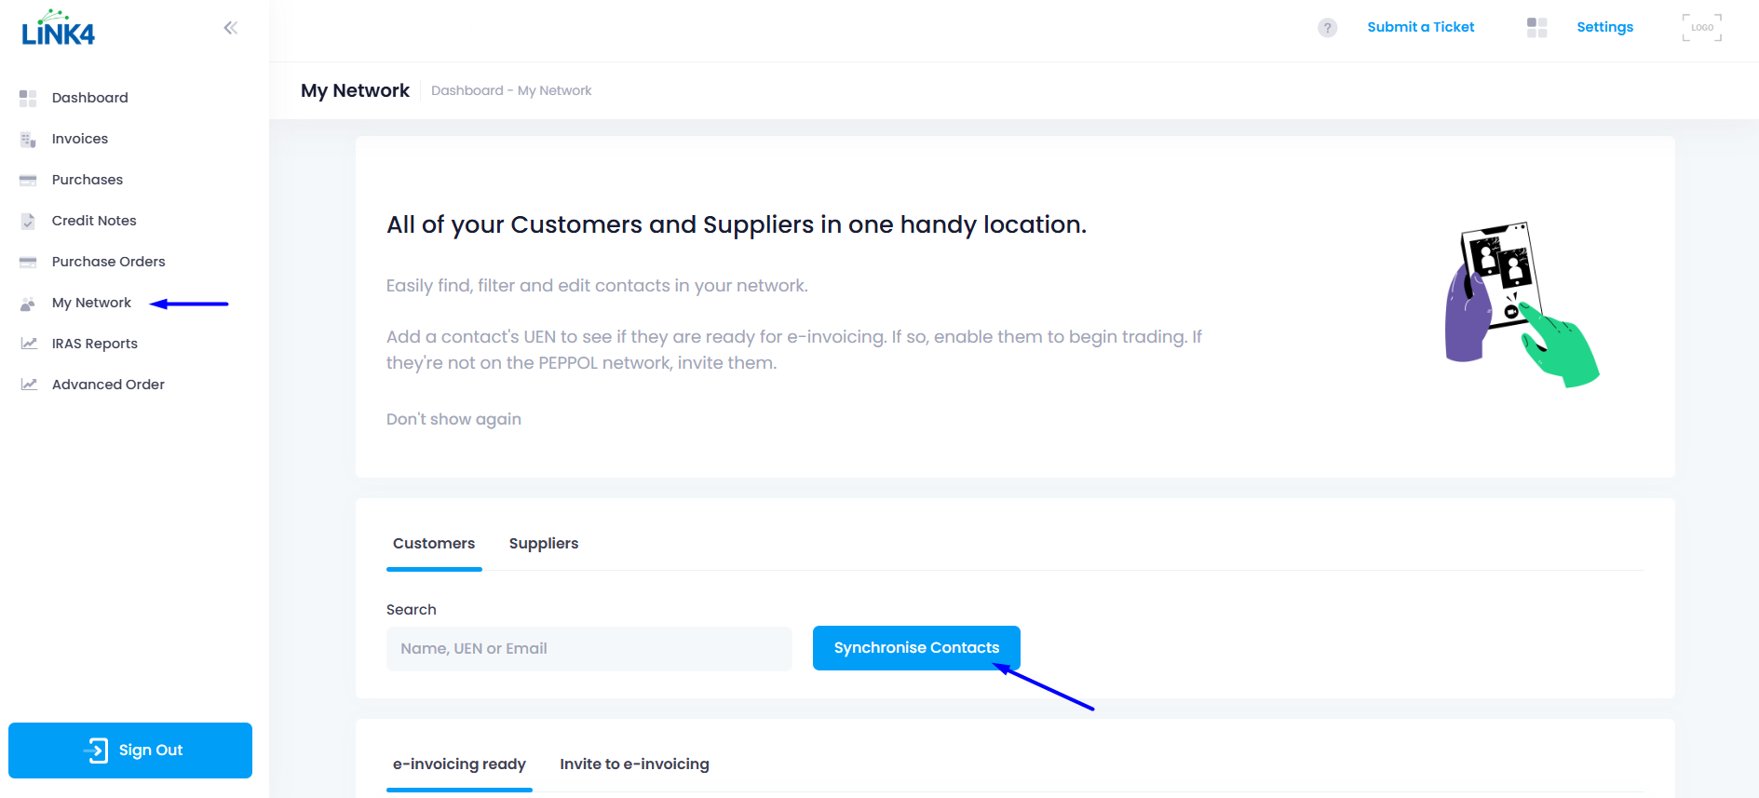Click the apps grid icon beside Settings

click(1536, 28)
